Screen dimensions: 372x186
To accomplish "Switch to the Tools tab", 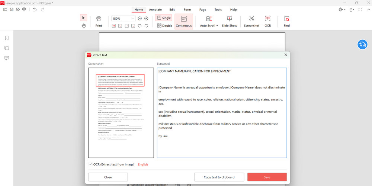I will pyautogui.click(x=218, y=10).
